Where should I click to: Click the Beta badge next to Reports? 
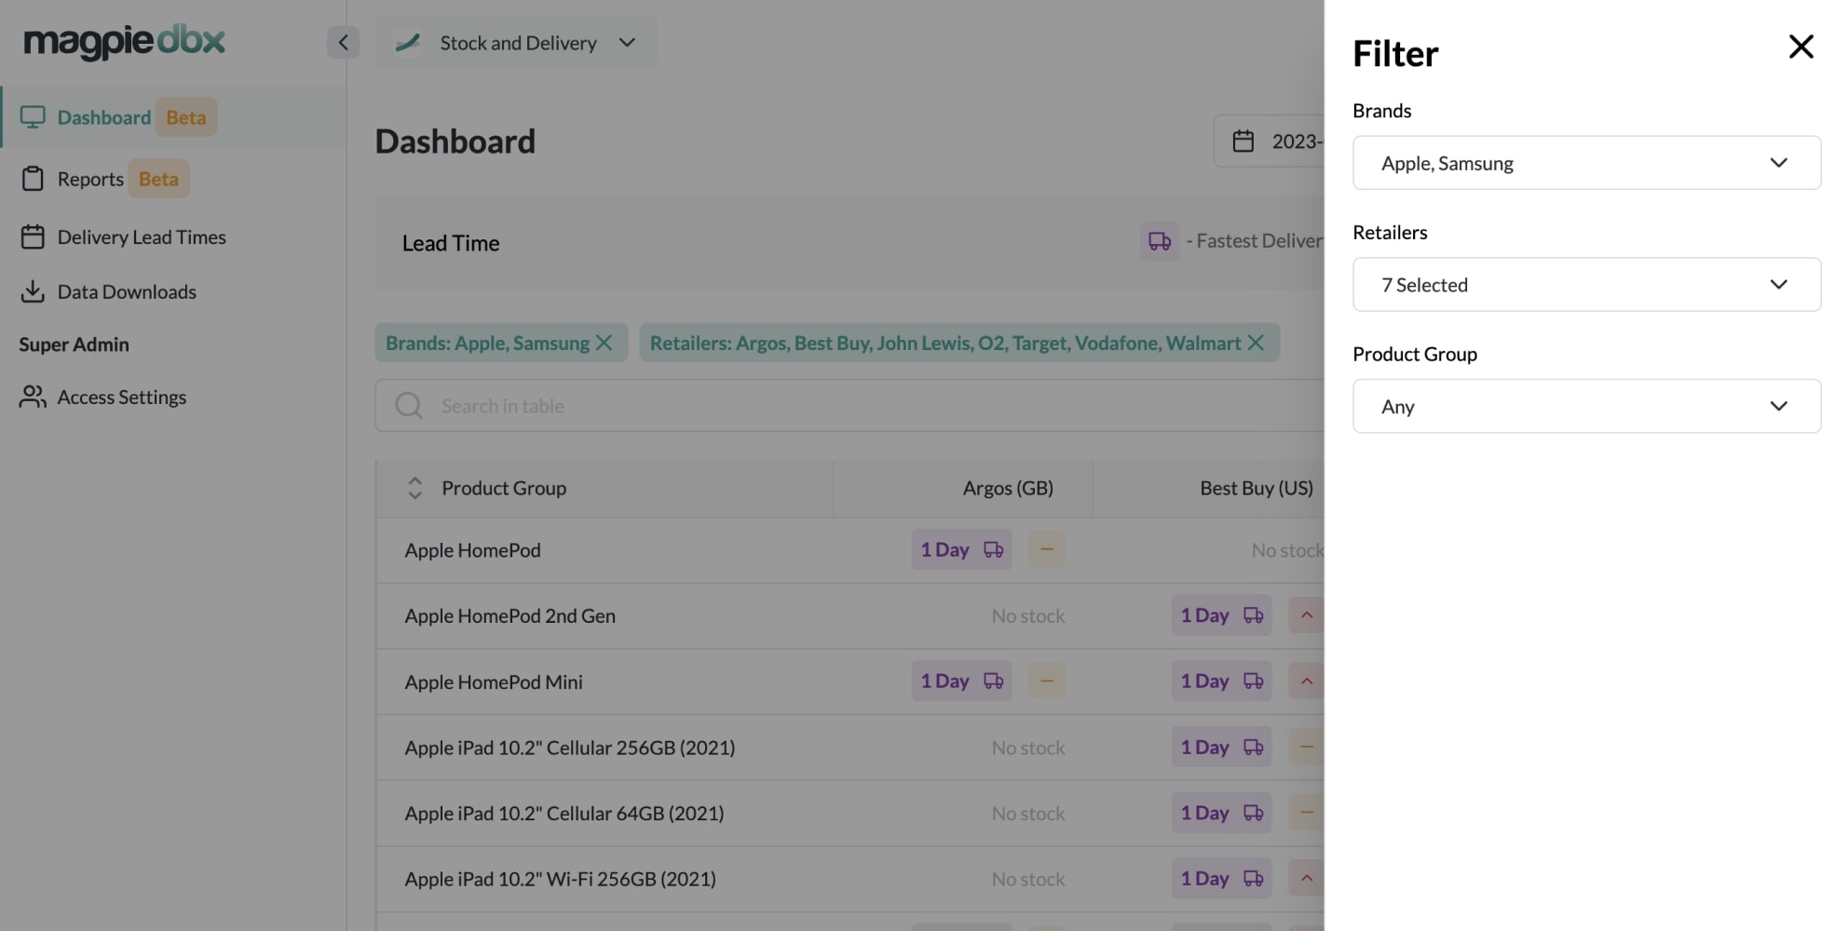tap(158, 179)
